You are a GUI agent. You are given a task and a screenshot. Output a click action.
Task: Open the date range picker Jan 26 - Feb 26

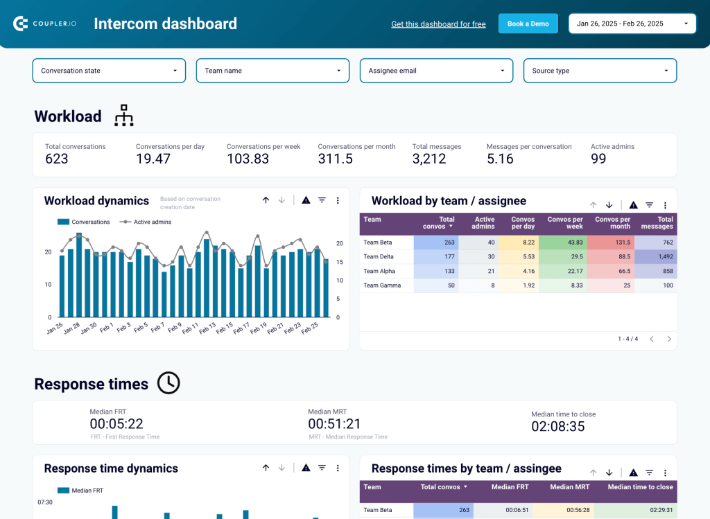point(632,24)
